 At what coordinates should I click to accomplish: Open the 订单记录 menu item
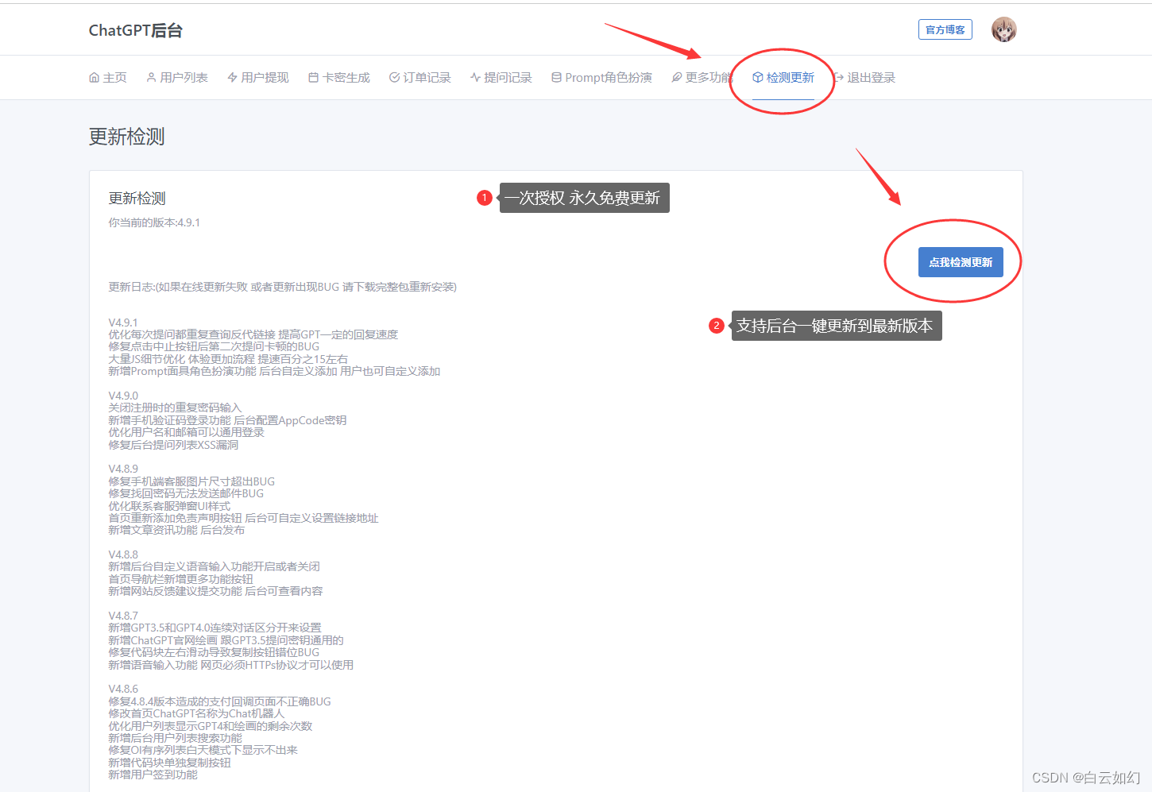tap(420, 78)
